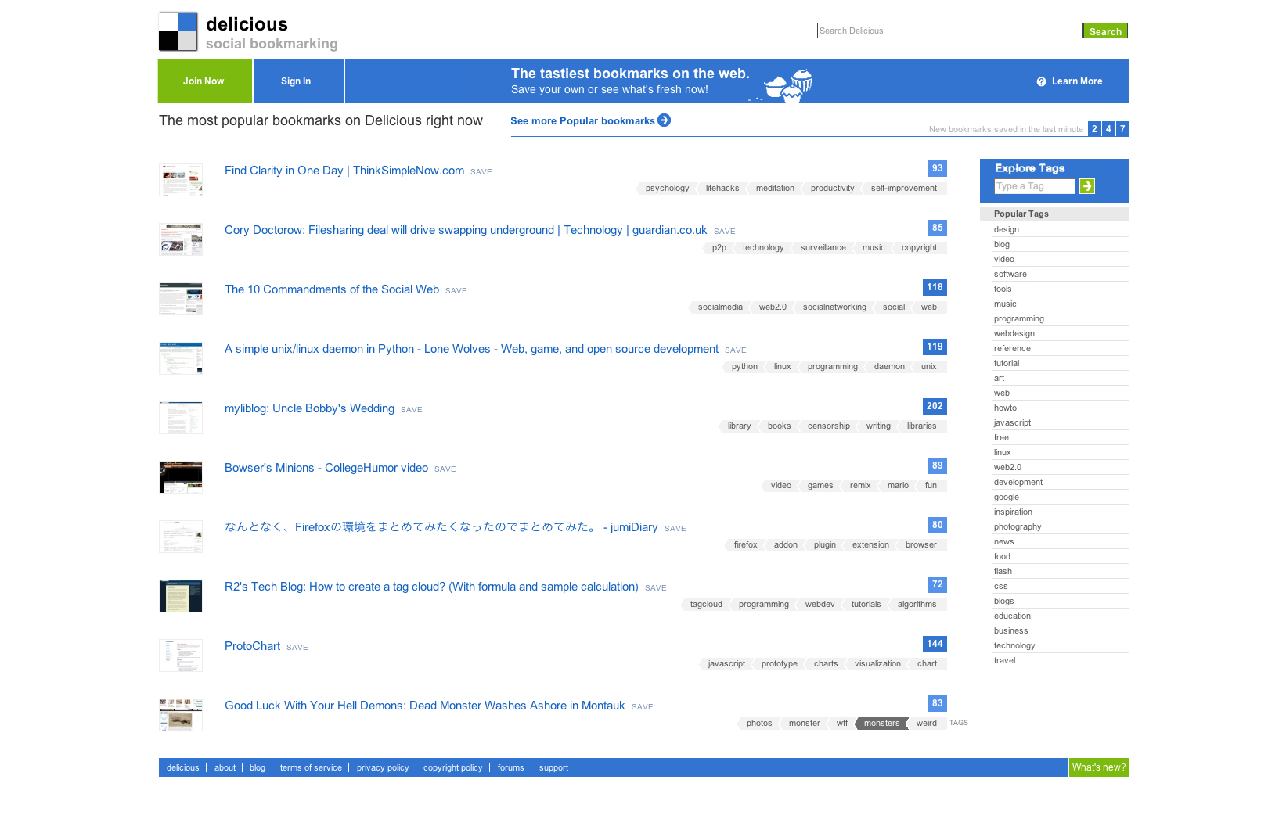Click the 202 saves count badge
This screenshot has width=1286, height=819.
coord(935,406)
